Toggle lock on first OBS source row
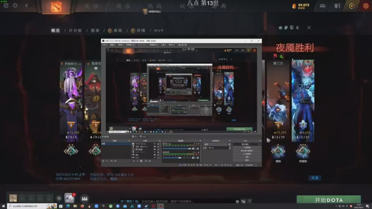372x209 pixels. [x=158, y=144]
